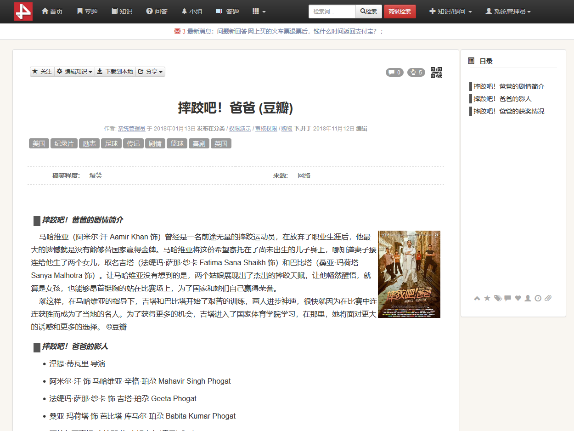574x431 pixels.
Task: Click the 下载到本地 download button
Action: [x=115, y=72]
